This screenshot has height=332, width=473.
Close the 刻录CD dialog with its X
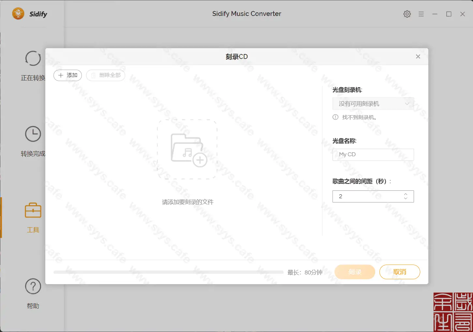[x=418, y=56]
